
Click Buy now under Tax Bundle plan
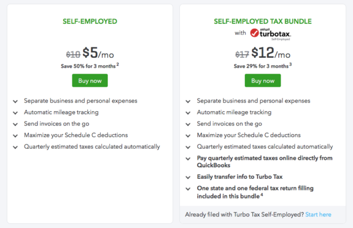263,80
